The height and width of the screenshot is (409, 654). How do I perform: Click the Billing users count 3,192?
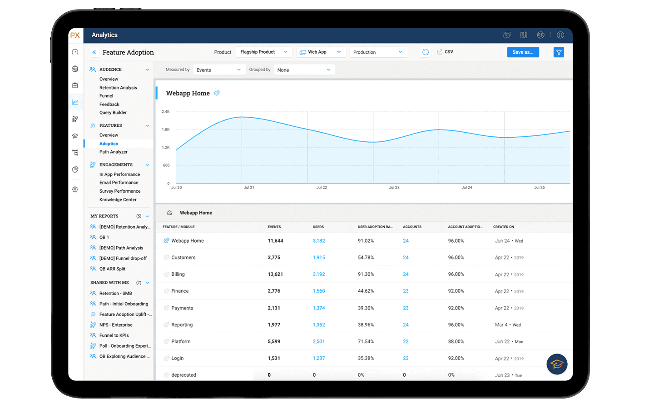pyautogui.click(x=319, y=274)
